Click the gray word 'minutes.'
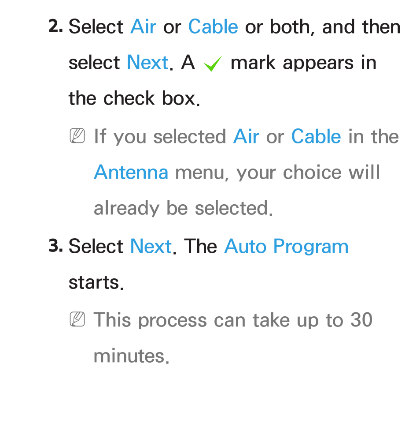 131,356
